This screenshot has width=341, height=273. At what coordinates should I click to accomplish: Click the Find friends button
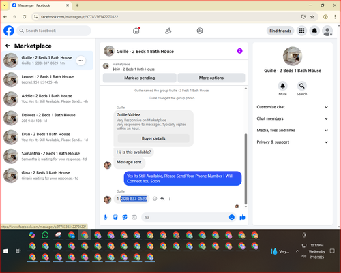[280, 31]
